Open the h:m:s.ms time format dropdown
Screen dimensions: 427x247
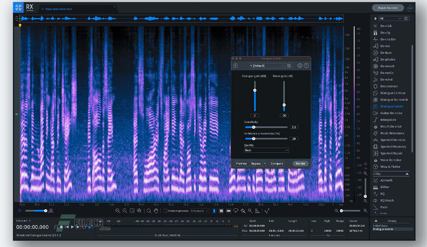(23, 220)
